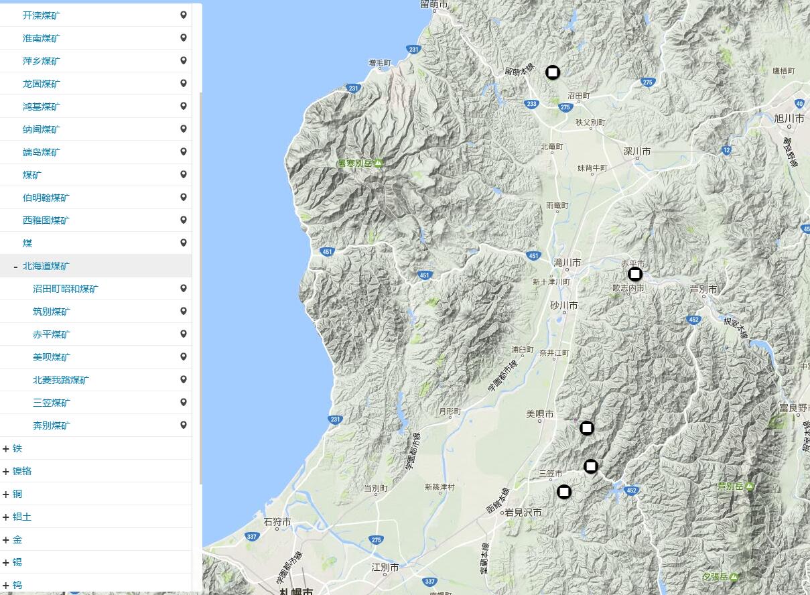Screen dimensions: 810x595
Task: Click the location pin for 赤平煤矿
Action: tap(183, 334)
